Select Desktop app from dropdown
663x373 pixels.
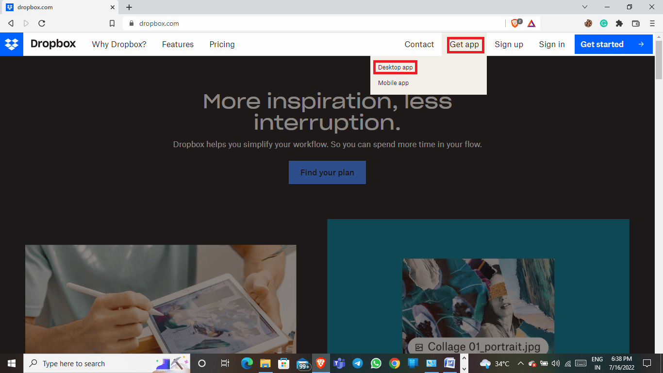point(396,67)
